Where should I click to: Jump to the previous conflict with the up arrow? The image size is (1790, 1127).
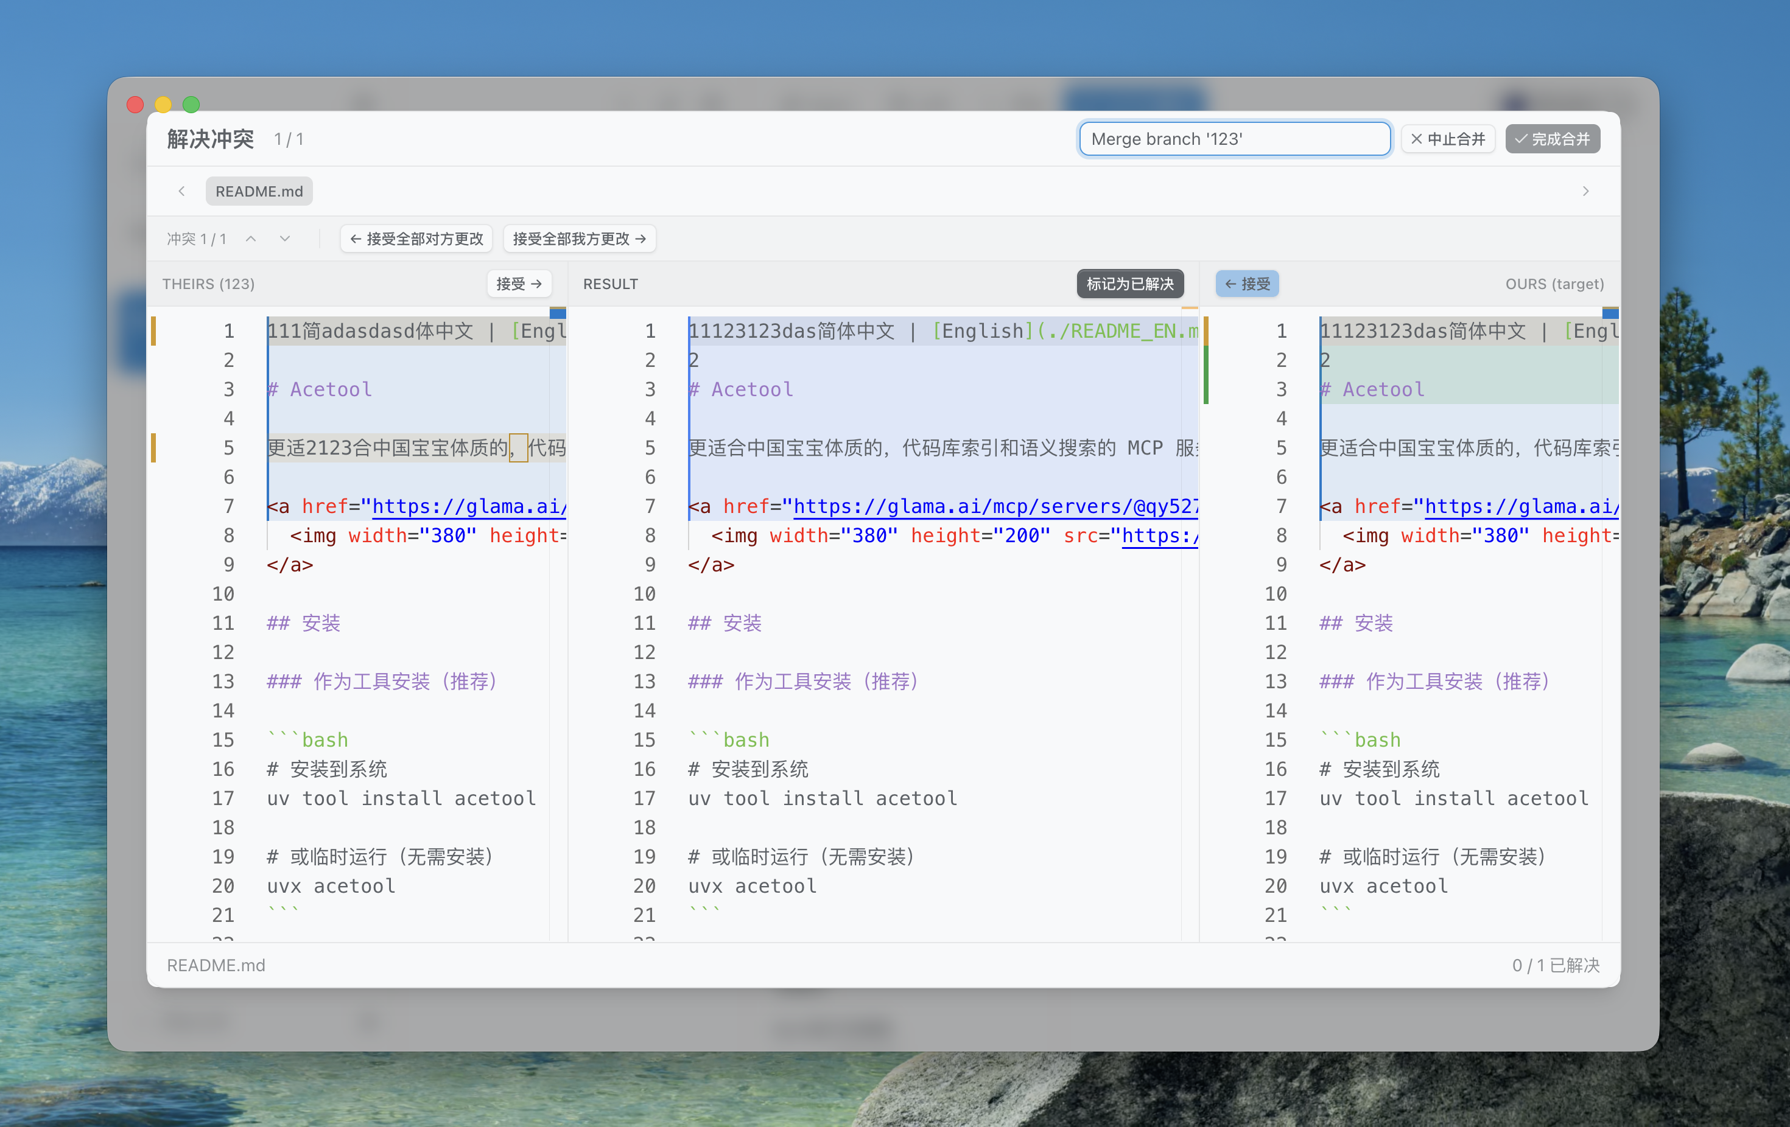coord(251,239)
